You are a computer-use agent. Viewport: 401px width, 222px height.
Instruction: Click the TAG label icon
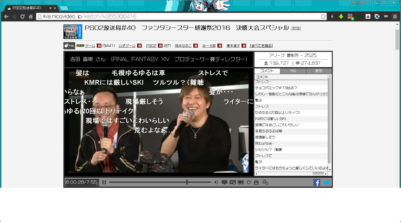69,46
